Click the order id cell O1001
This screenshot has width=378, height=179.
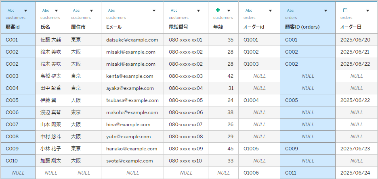click(x=259, y=40)
